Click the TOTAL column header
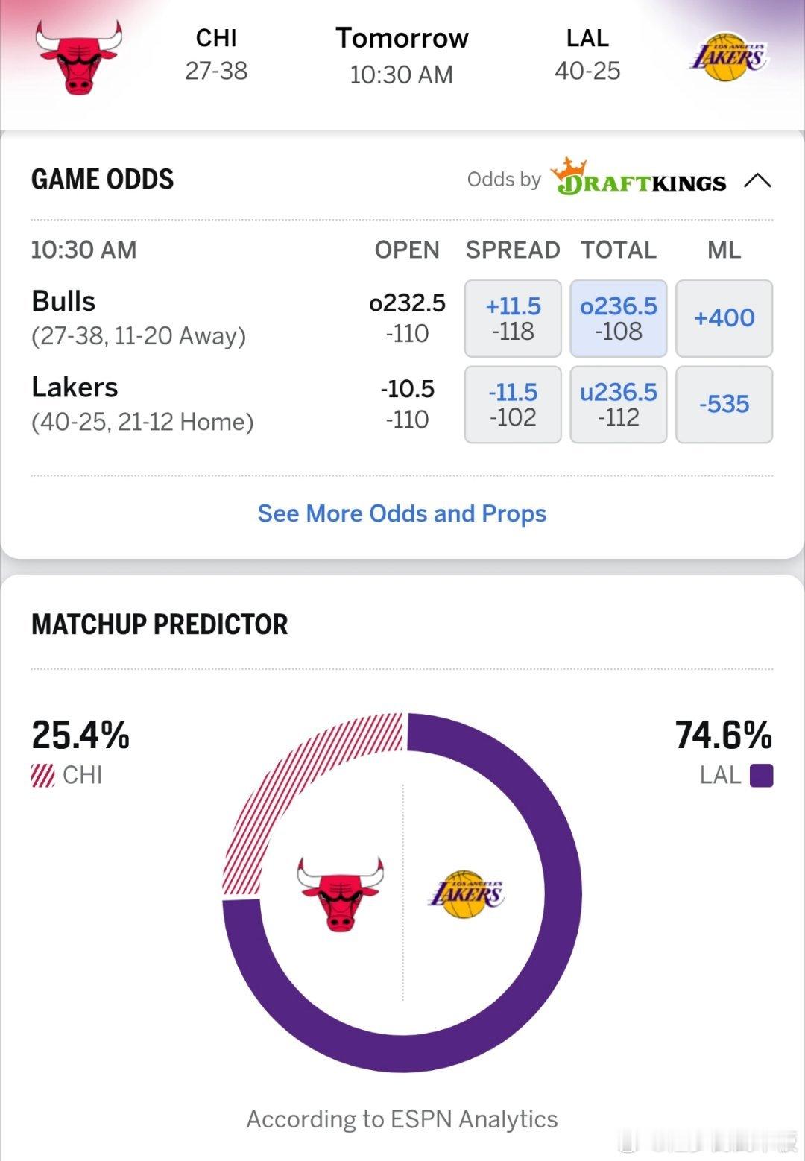This screenshot has width=805, height=1161. pyautogui.click(x=618, y=250)
